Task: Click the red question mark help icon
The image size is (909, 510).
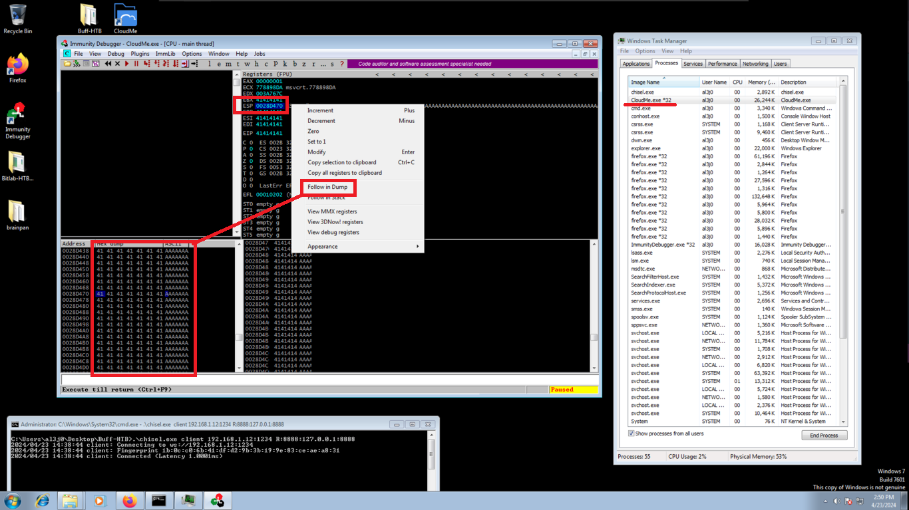Action: [x=342, y=64]
